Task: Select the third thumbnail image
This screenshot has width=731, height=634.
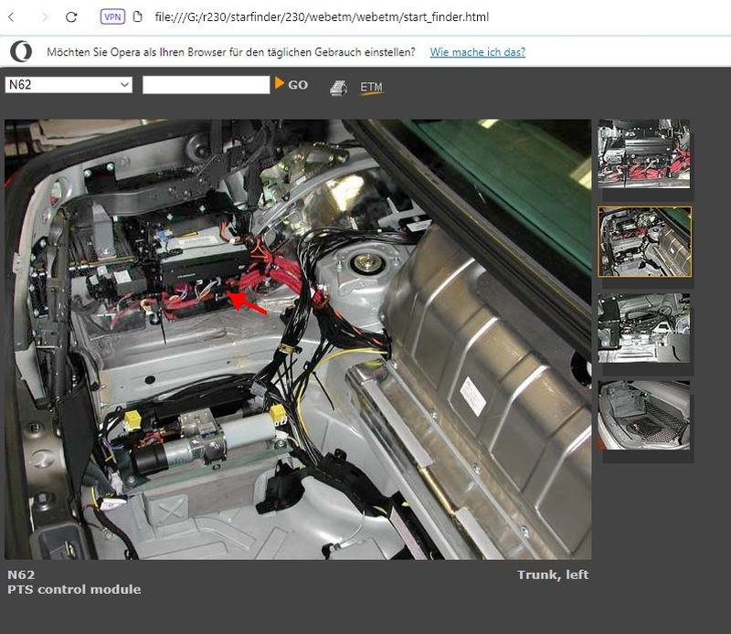Action: coord(643,328)
